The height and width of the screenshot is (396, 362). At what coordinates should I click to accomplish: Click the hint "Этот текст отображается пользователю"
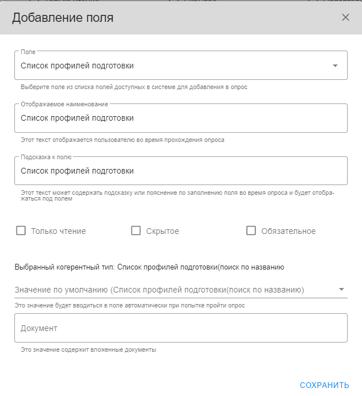coord(122,140)
